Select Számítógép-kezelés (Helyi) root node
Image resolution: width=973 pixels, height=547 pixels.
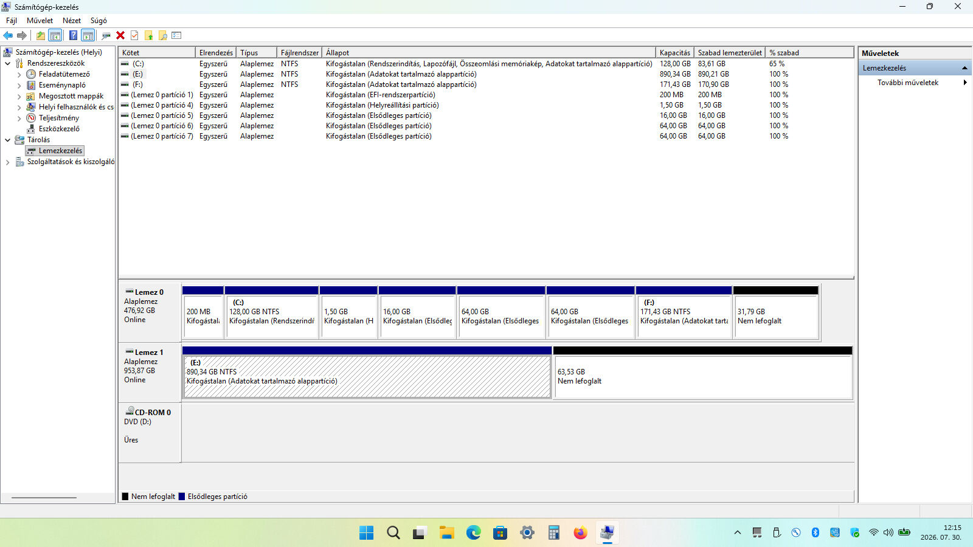(58, 52)
